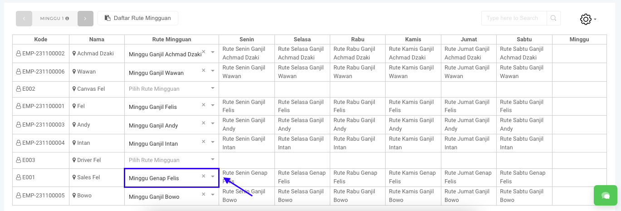621x211 pixels.
Task: Open Daftar Rute Mingguan list
Action: click(x=138, y=18)
